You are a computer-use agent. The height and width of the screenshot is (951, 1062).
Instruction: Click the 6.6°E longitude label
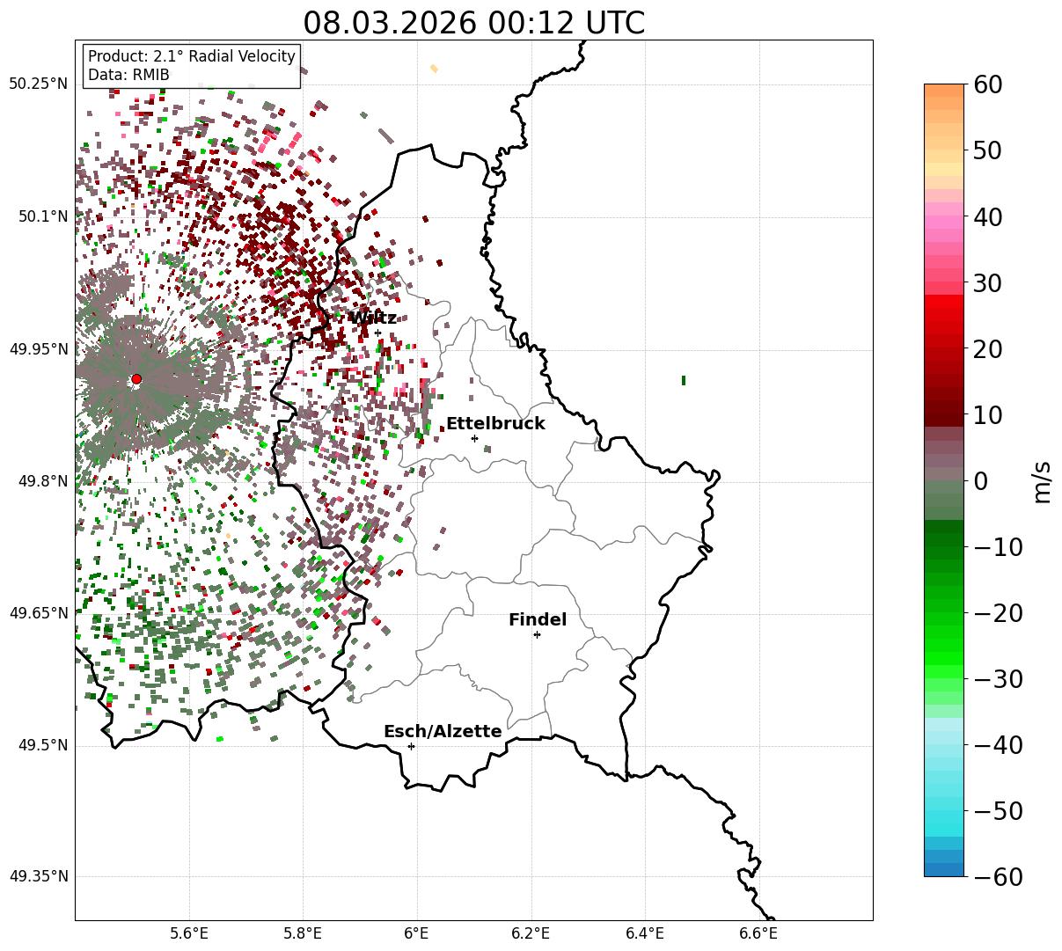(758, 933)
